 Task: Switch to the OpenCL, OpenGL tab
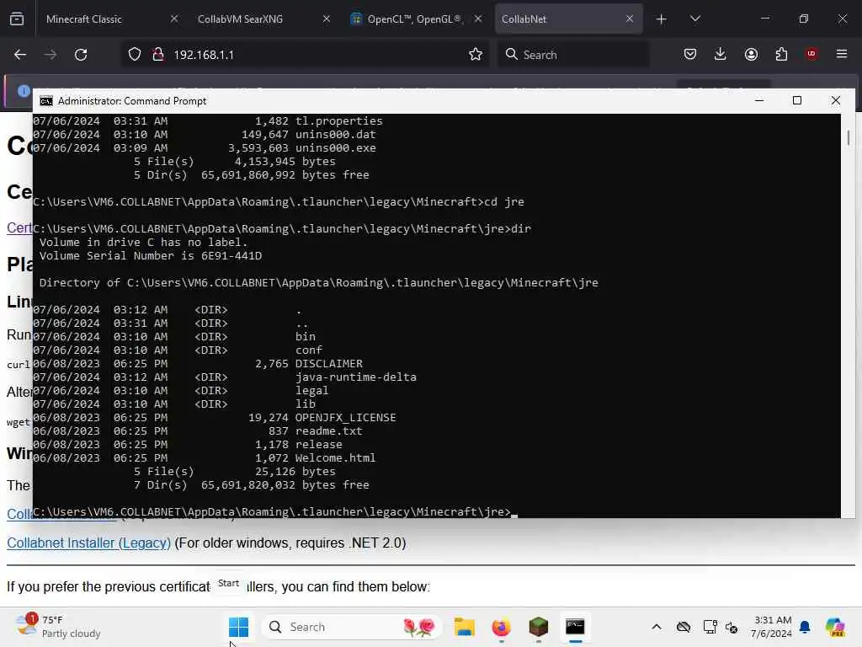416,19
